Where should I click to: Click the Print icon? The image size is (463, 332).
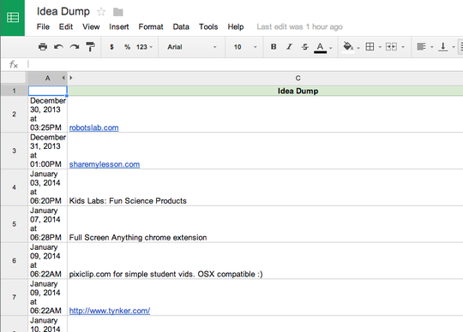click(43, 47)
